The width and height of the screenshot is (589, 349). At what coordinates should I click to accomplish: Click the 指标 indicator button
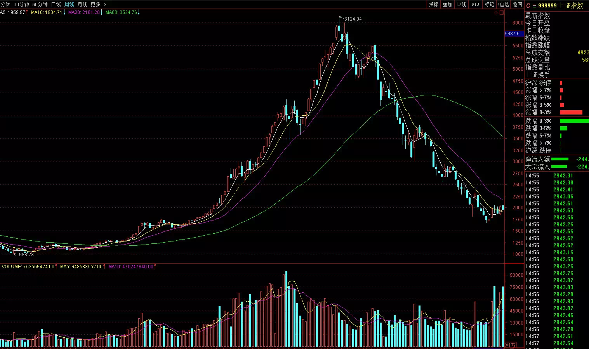point(433,4)
